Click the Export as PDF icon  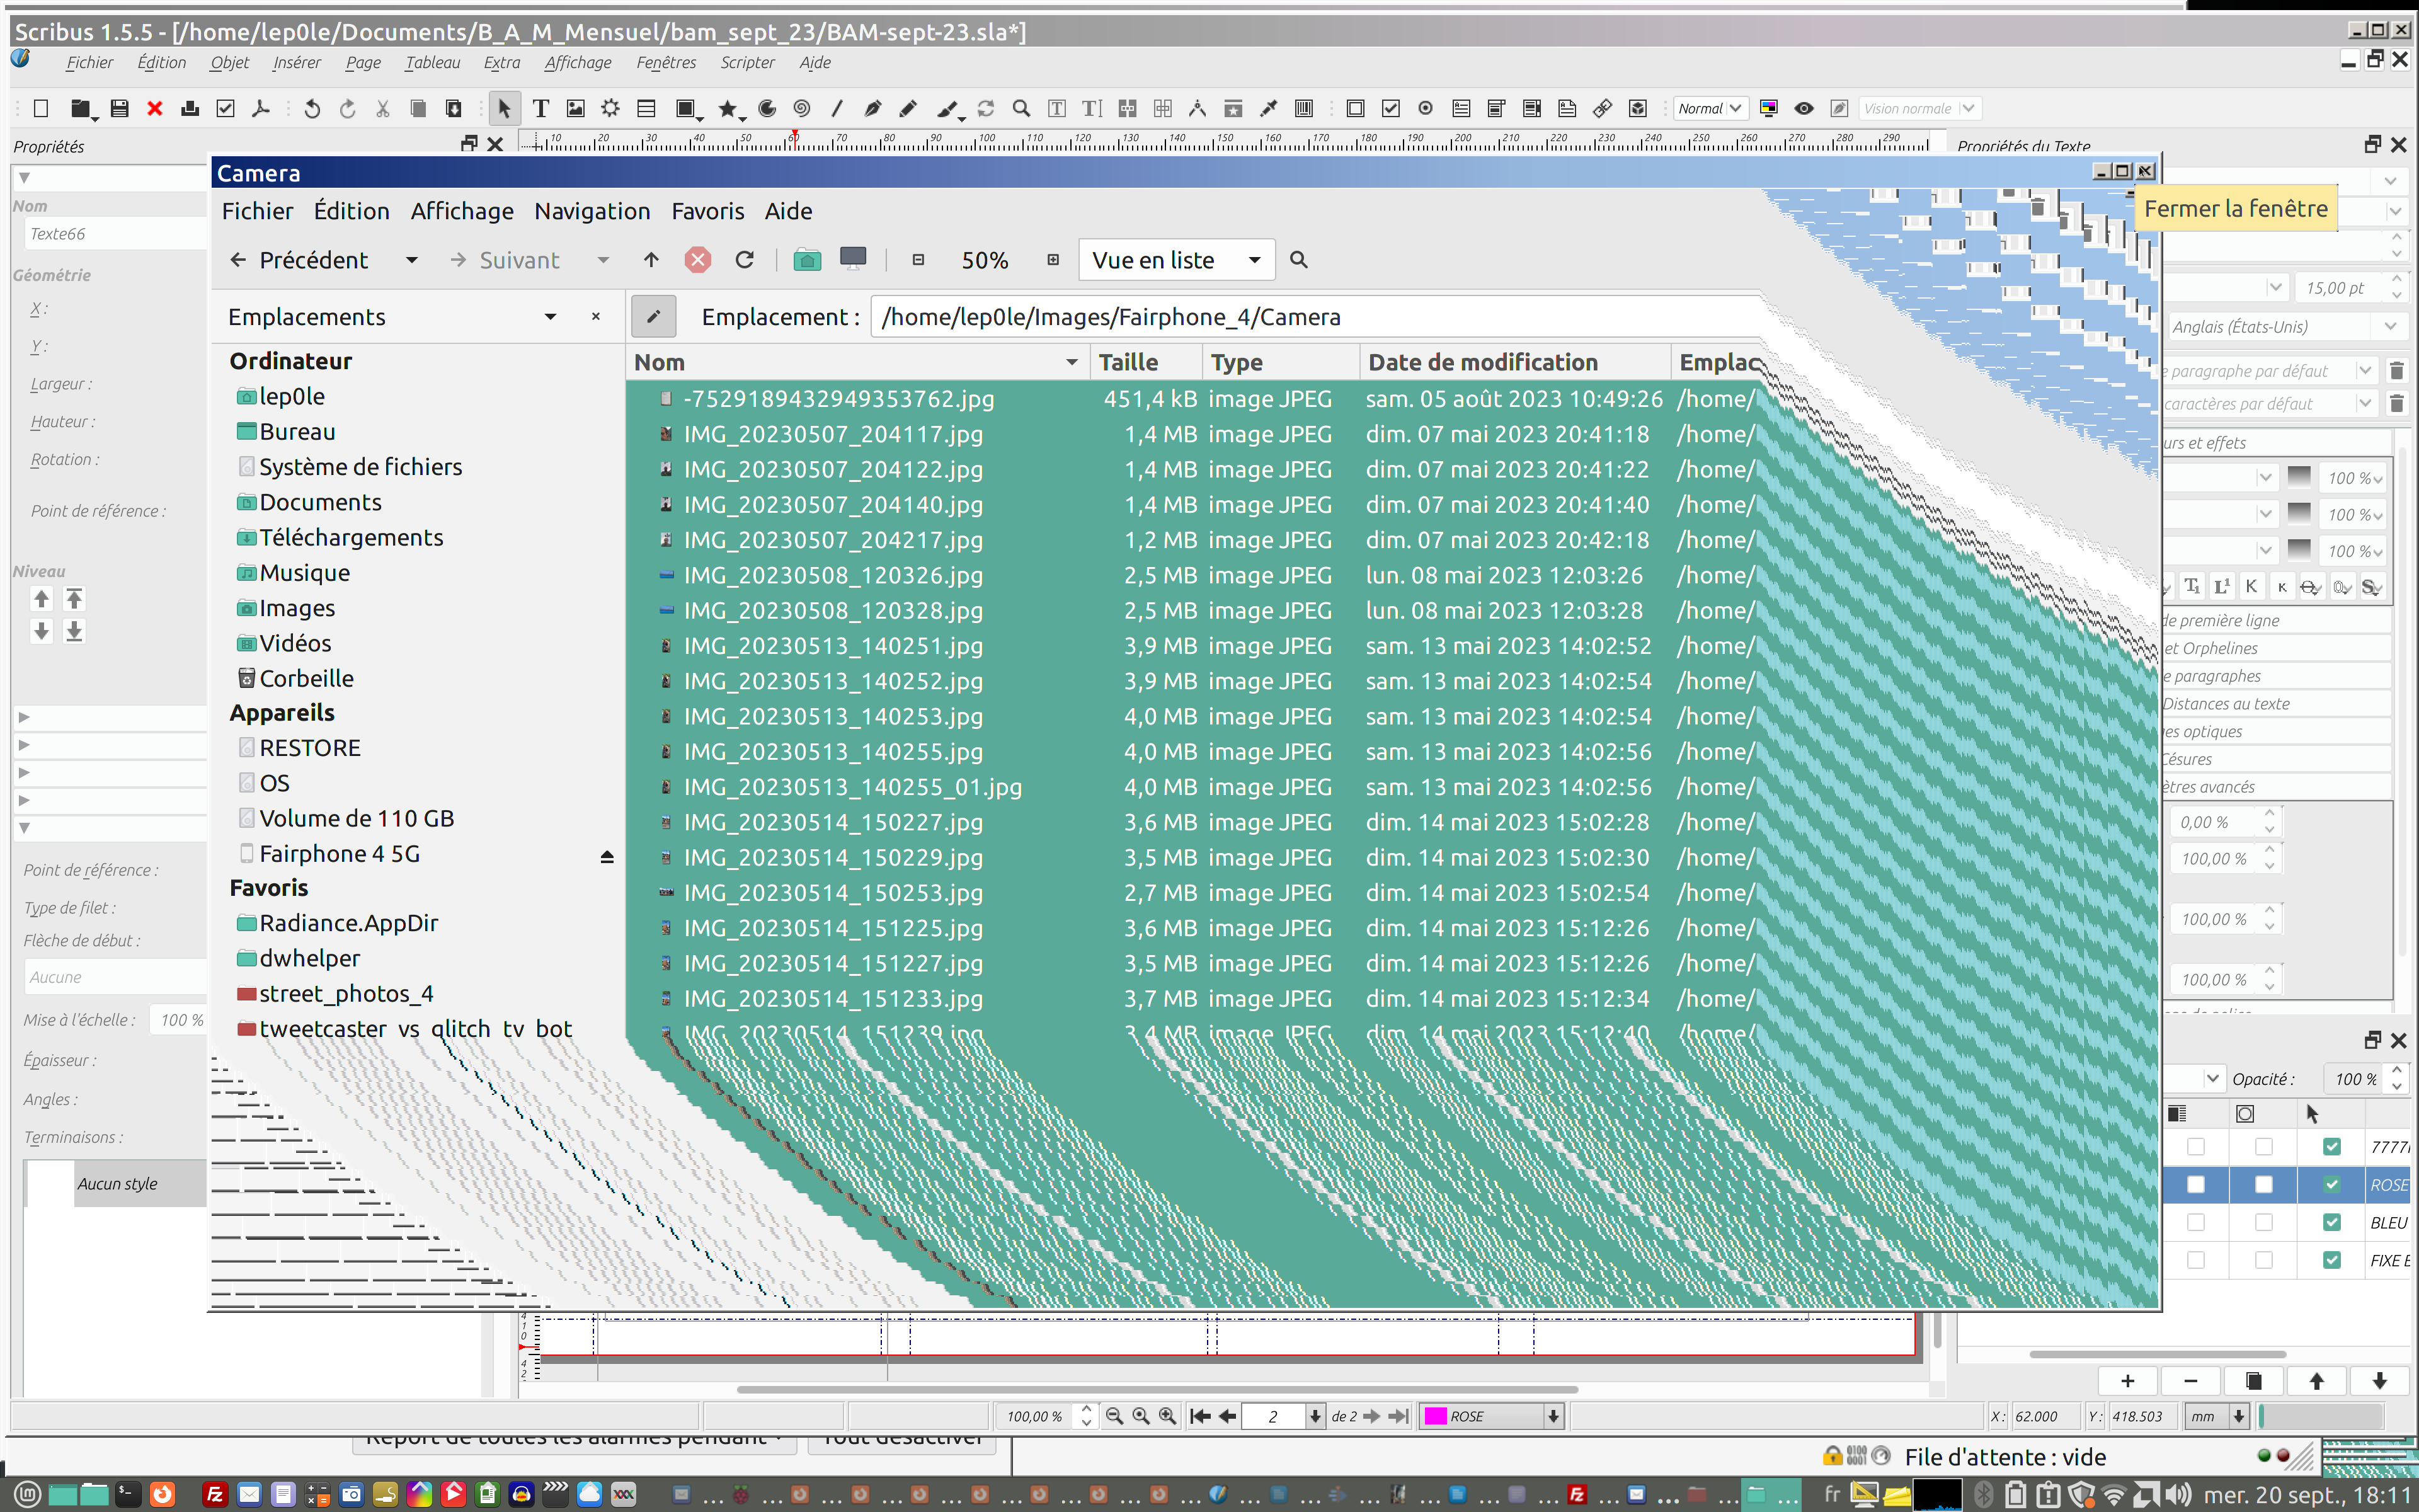(x=261, y=108)
